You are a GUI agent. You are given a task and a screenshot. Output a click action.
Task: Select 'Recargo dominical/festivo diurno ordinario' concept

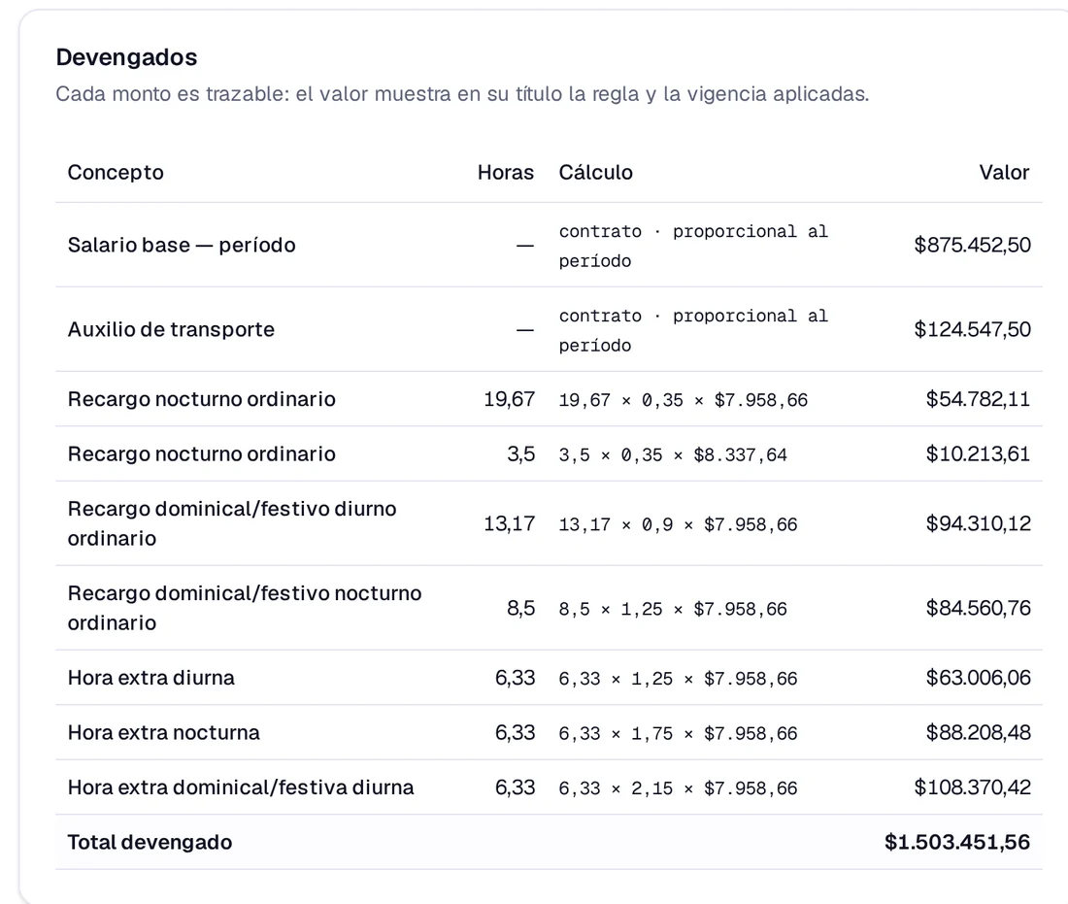[x=232, y=524]
